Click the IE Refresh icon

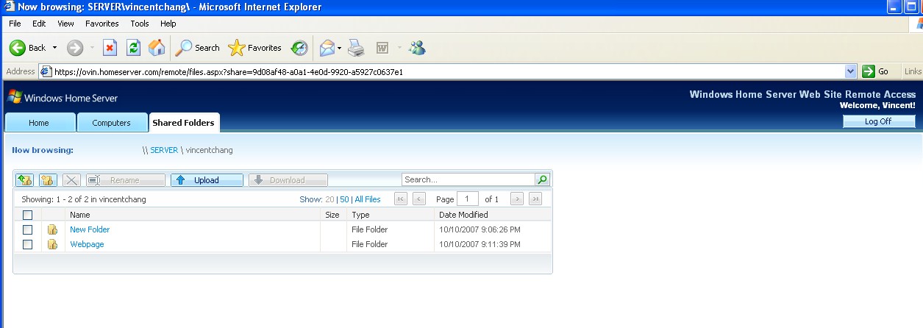point(133,48)
